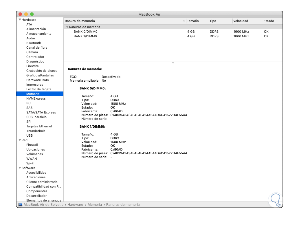This screenshot has width=299, height=229.
Task: Click the MacBook Air computer icon in path bar
Action: 20,205
